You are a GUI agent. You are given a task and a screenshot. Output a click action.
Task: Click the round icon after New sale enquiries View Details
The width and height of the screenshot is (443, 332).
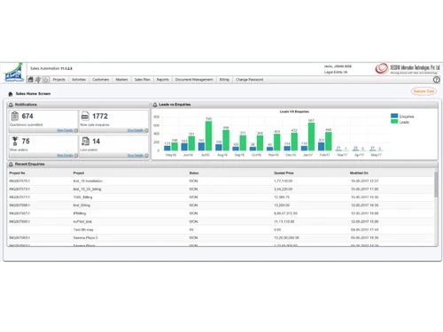(146, 130)
